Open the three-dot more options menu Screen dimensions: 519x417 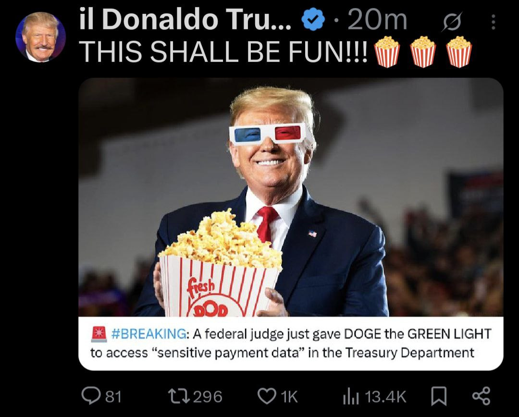click(494, 22)
